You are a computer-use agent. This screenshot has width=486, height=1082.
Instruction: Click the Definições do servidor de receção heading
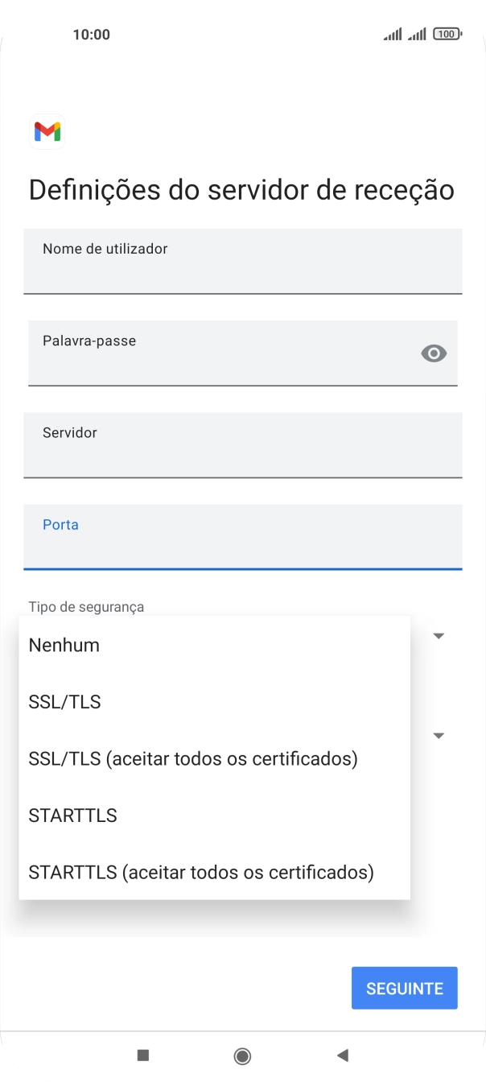coord(241,189)
